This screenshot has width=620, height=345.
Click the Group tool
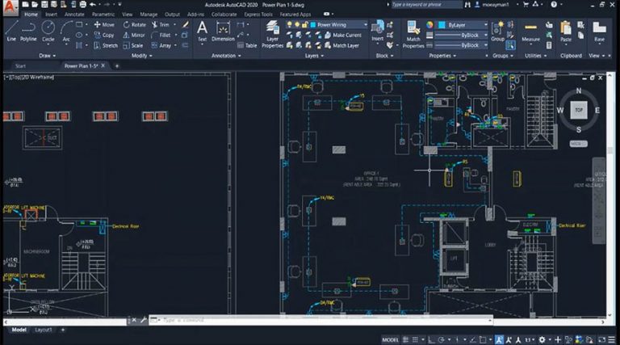coord(497,32)
